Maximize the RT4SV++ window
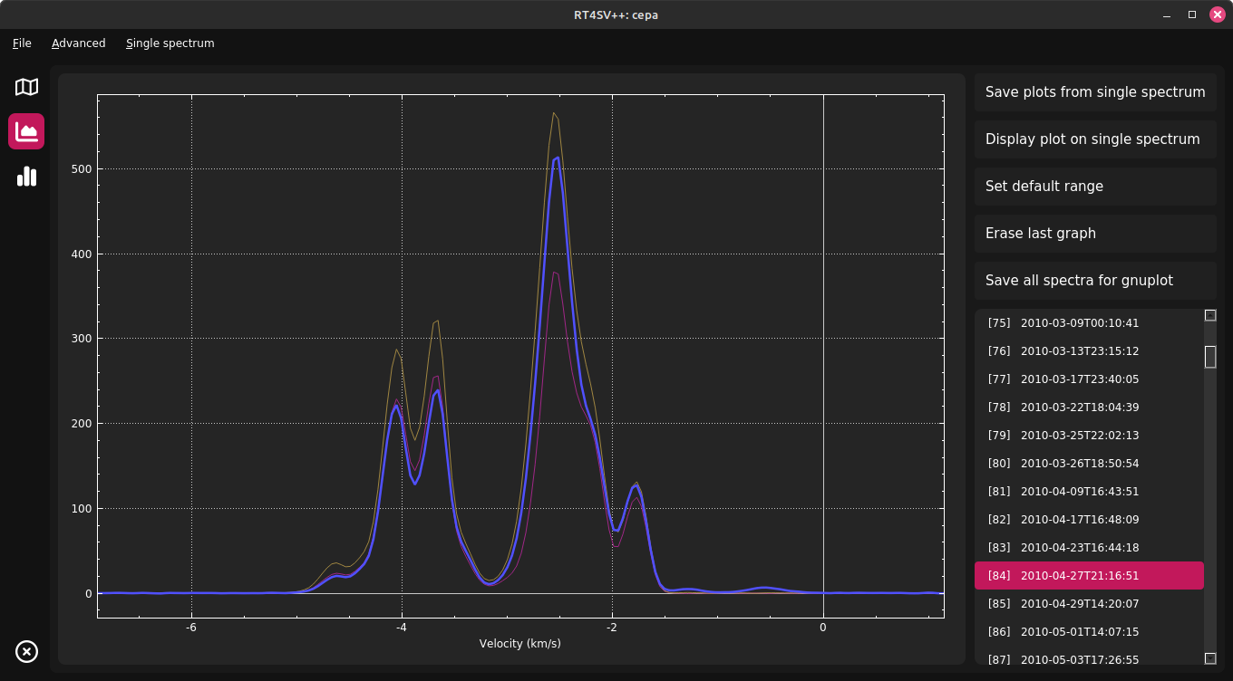This screenshot has height=681, width=1233. tap(1192, 14)
